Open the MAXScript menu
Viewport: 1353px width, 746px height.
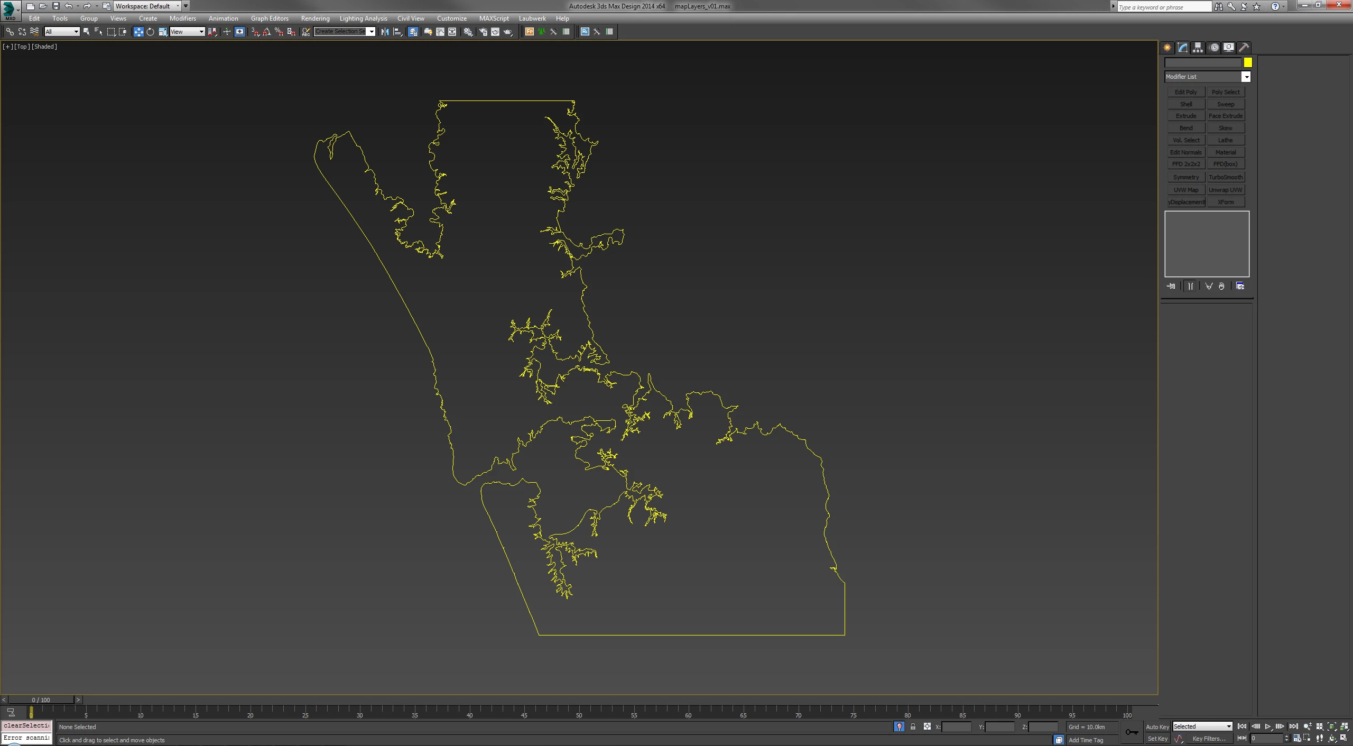point(494,19)
